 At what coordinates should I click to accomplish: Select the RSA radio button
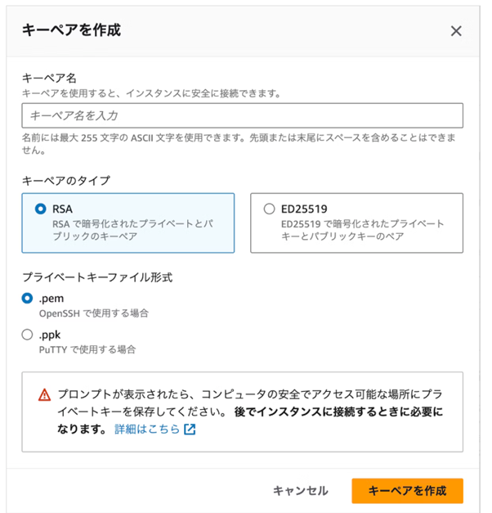(x=41, y=209)
